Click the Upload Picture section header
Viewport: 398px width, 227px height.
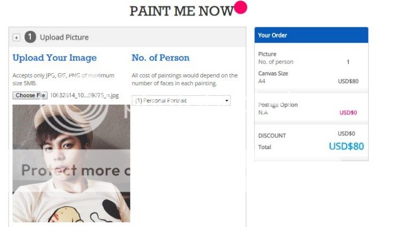pos(64,37)
